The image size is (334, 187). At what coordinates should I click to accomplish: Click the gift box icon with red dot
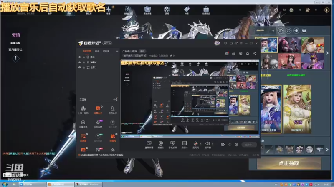227,54
